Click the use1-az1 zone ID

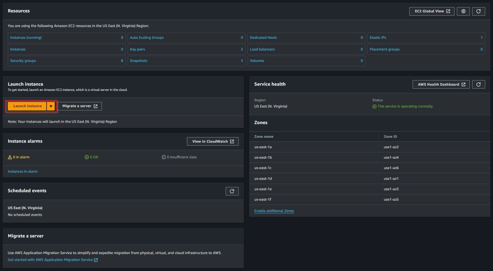click(391, 178)
